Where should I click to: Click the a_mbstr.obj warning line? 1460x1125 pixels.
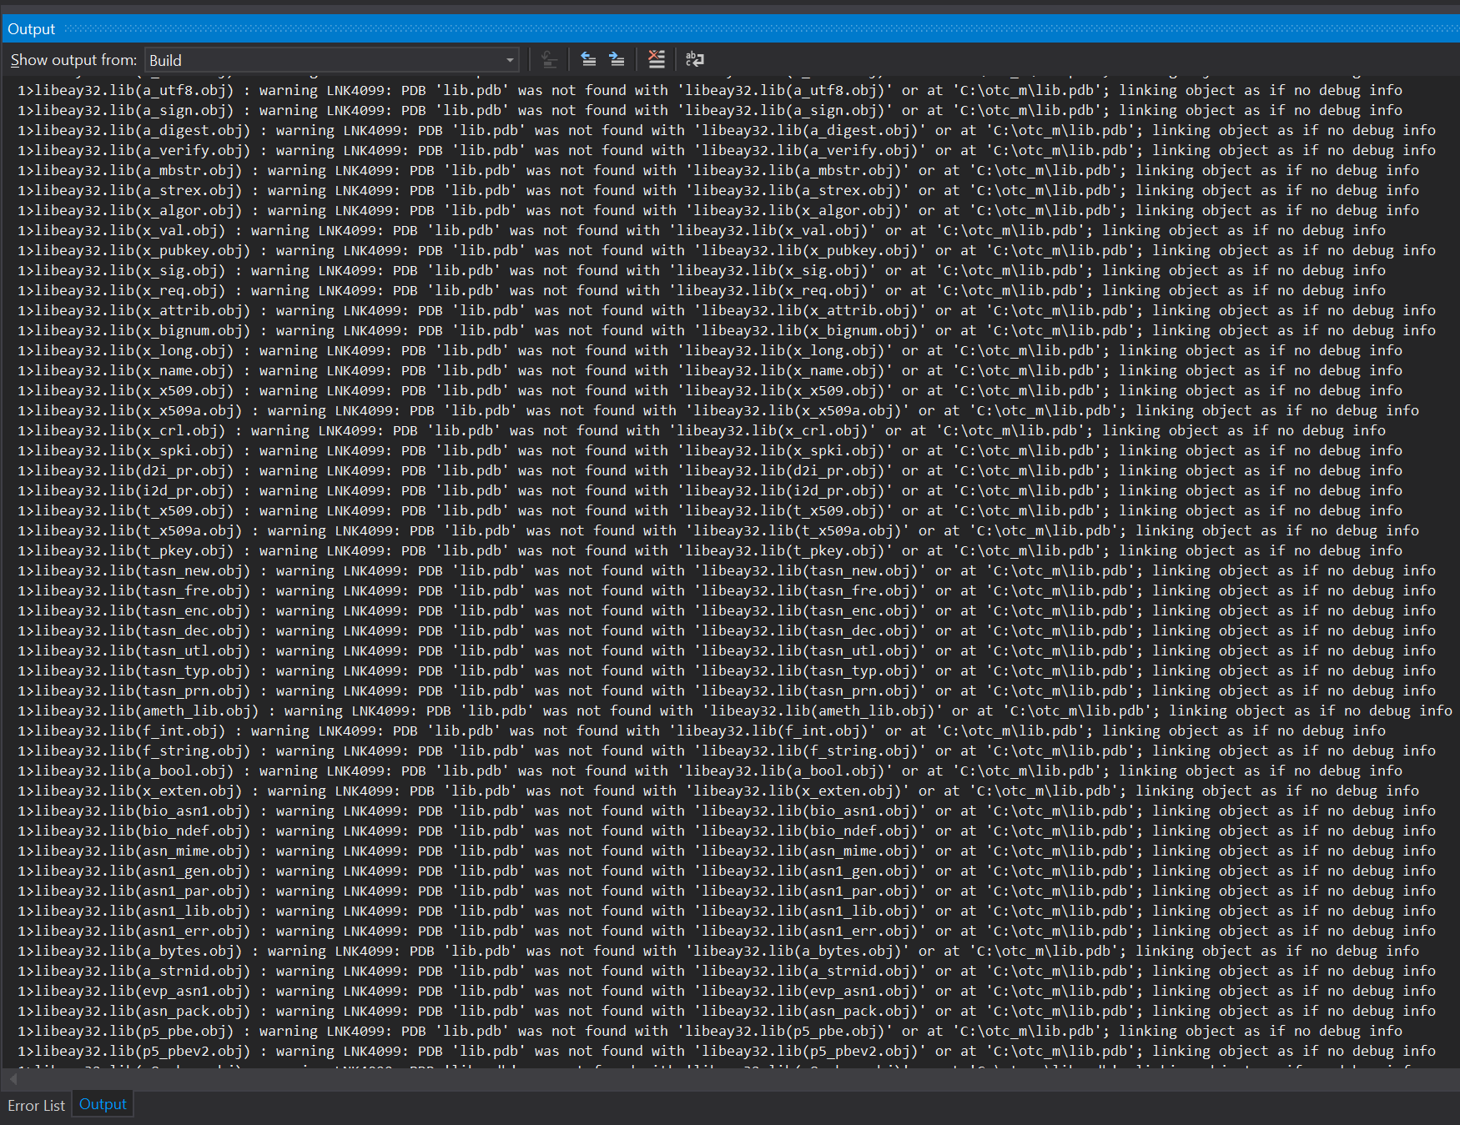pos(718,170)
